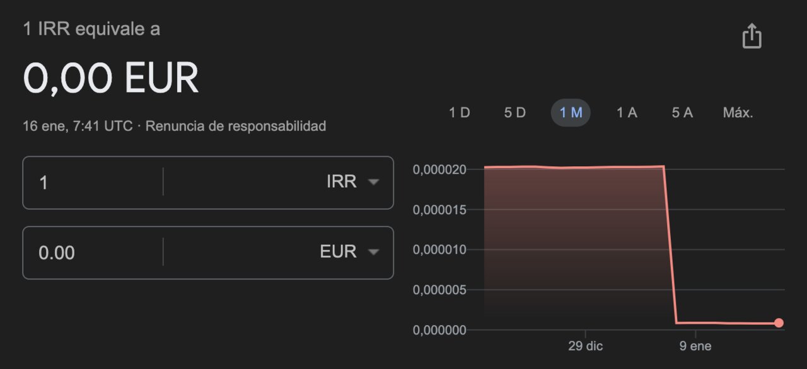807x369 pixels.
Task: View the "Máx." historical range
Action: point(737,112)
